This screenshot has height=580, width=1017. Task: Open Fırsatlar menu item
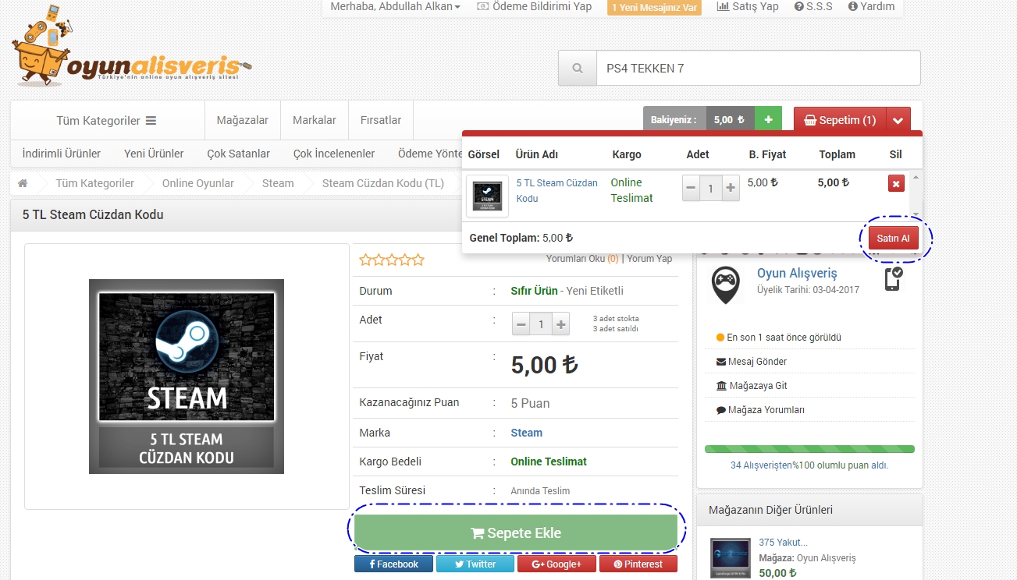pyautogui.click(x=381, y=120)
